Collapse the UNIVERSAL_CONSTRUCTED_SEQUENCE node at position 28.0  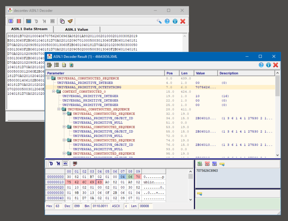(58, 109)
